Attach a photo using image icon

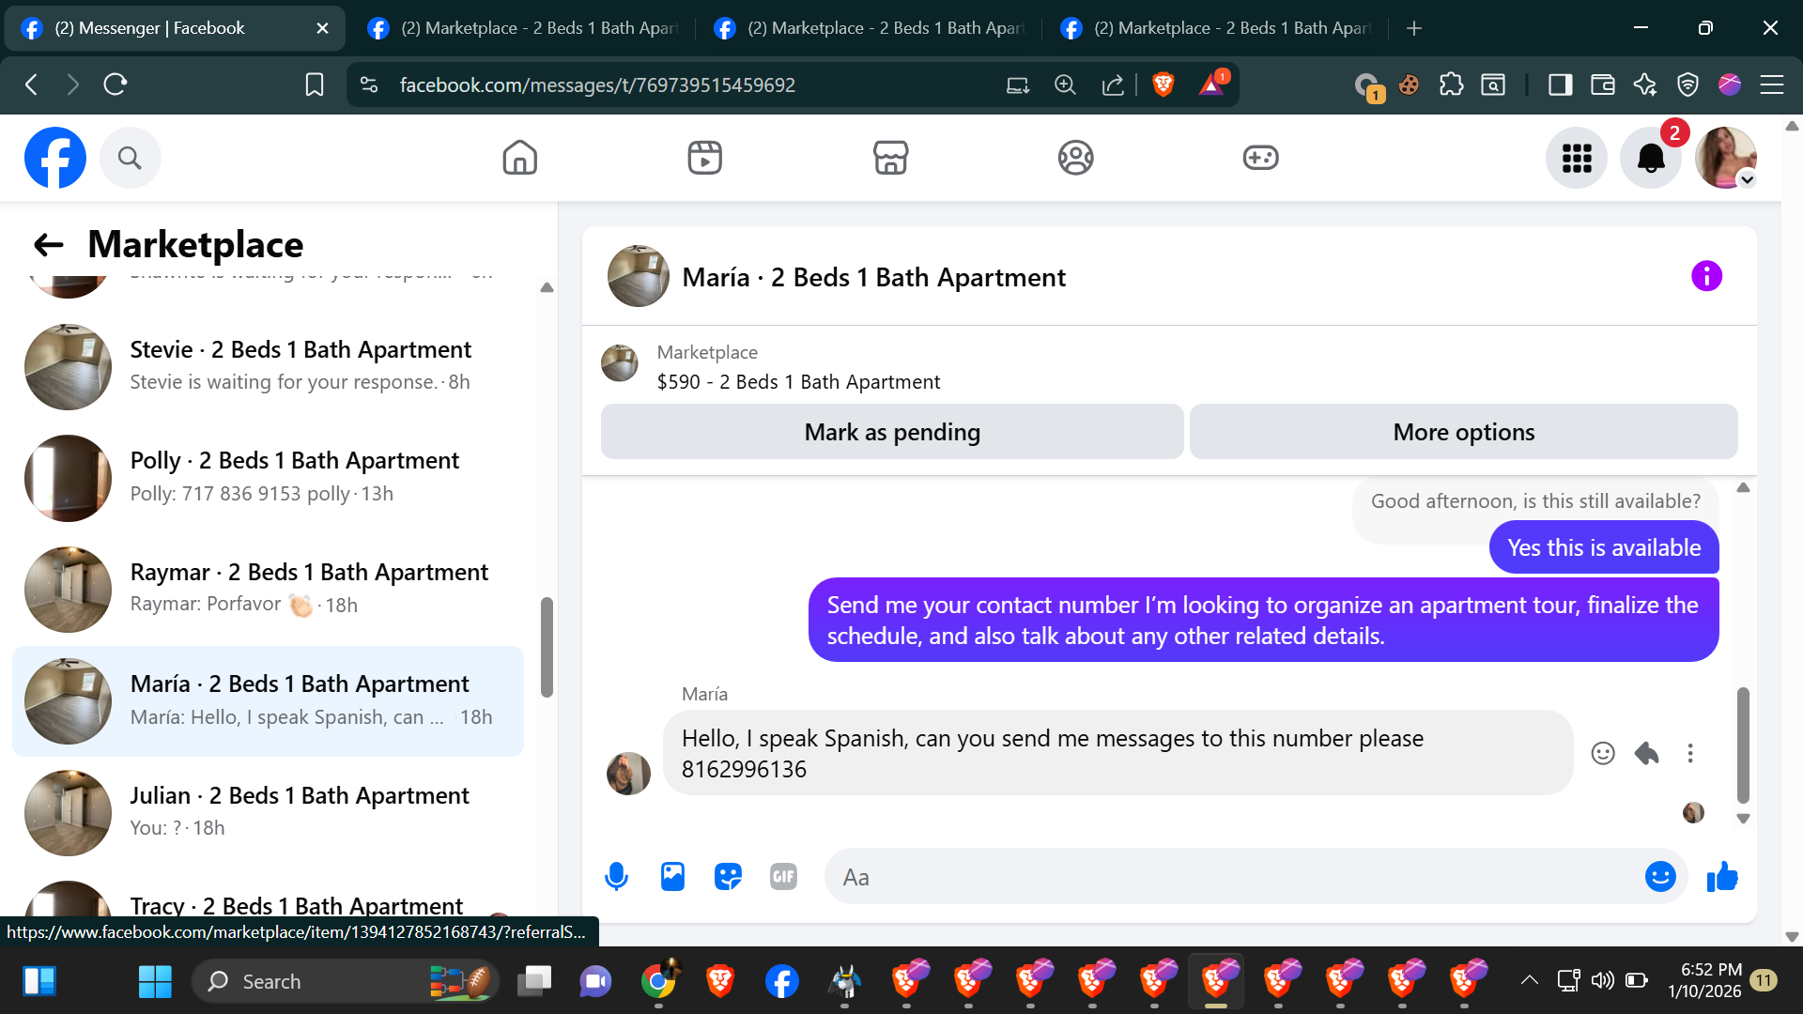(x=672, y=877)
